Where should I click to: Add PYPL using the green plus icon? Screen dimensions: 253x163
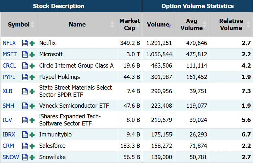pyautogui.click(x=32, y=77)
